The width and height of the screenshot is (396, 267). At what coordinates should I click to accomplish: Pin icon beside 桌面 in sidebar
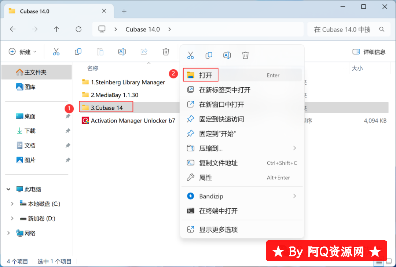point(68,116)
